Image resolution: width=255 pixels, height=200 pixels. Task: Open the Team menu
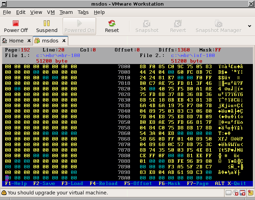tap(66, 12)
